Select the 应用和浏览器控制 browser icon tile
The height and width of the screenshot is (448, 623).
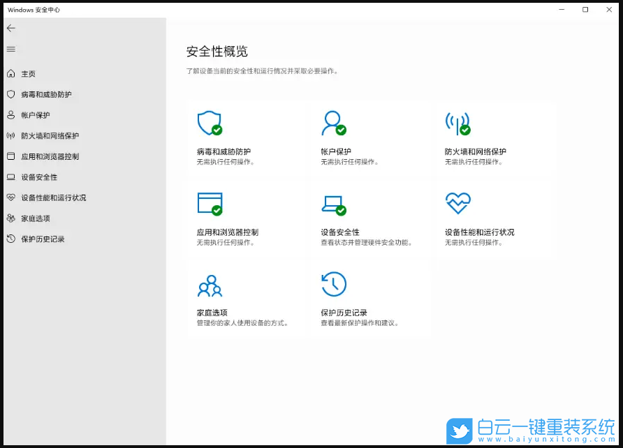(x=209, y=204)
